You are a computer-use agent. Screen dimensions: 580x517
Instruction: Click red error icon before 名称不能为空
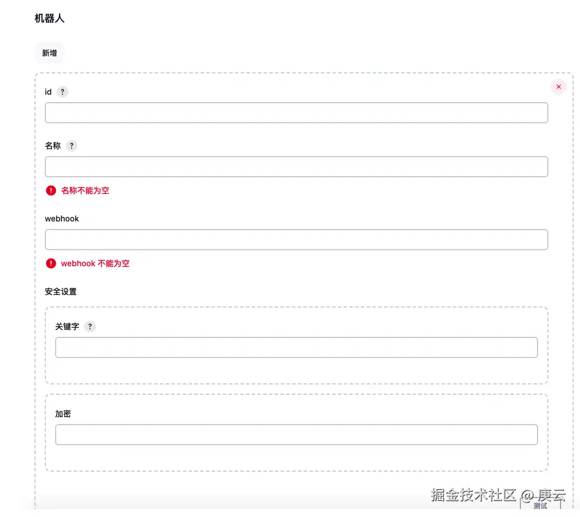[x=51, y=191]
